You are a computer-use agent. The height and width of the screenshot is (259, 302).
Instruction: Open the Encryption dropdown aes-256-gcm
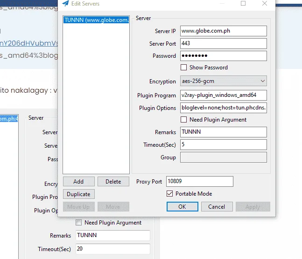224,81
